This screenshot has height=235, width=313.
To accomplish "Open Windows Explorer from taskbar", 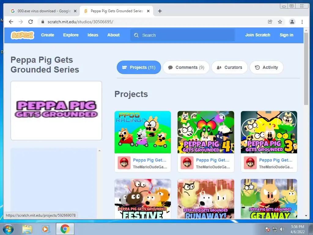I will pyautogui.click(x=27, y=229).
